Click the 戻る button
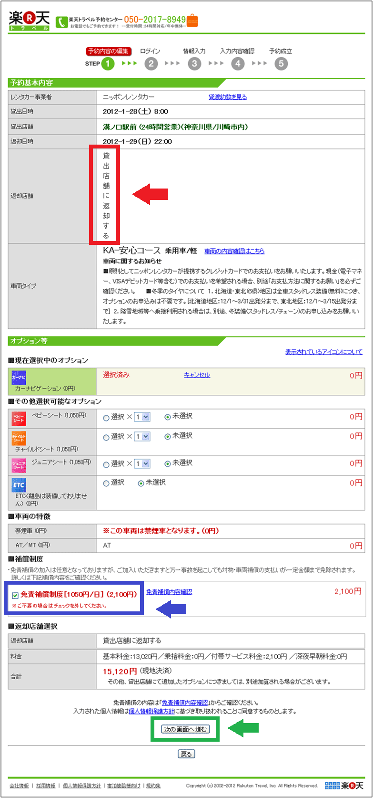This screenshot has width=373, height=798. [186, 754]
